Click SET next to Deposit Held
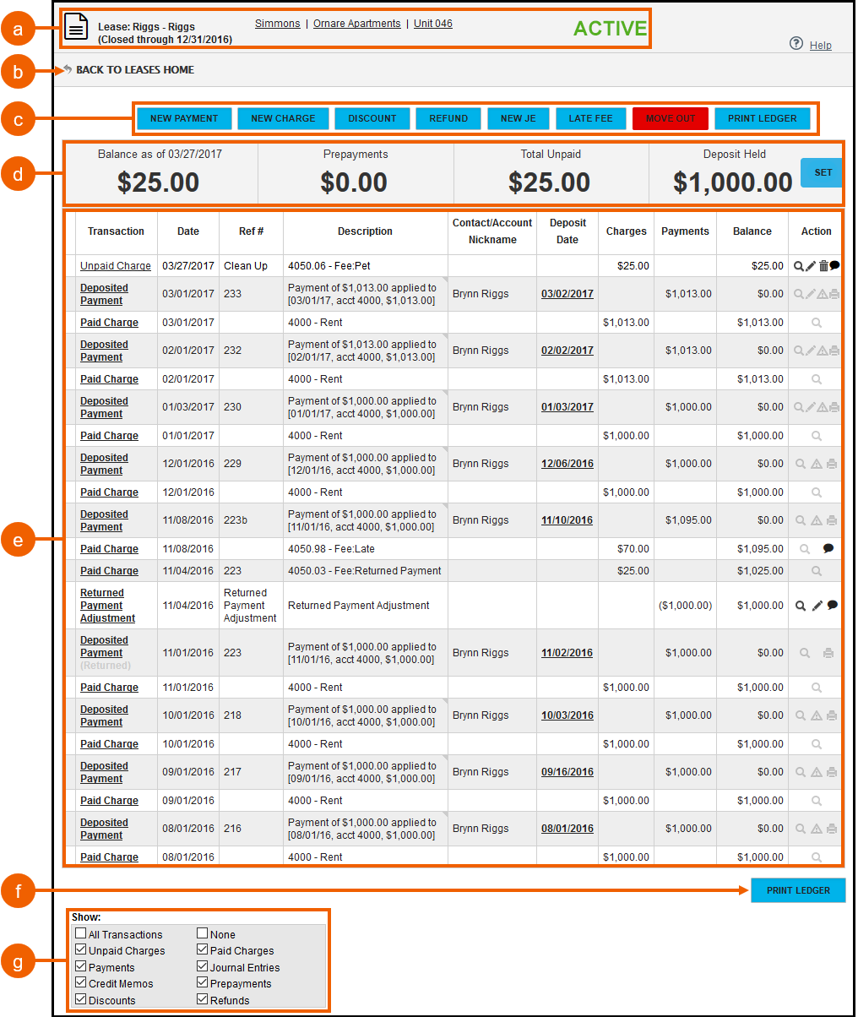The image size is (858, 1017). (x=820, y=172)
